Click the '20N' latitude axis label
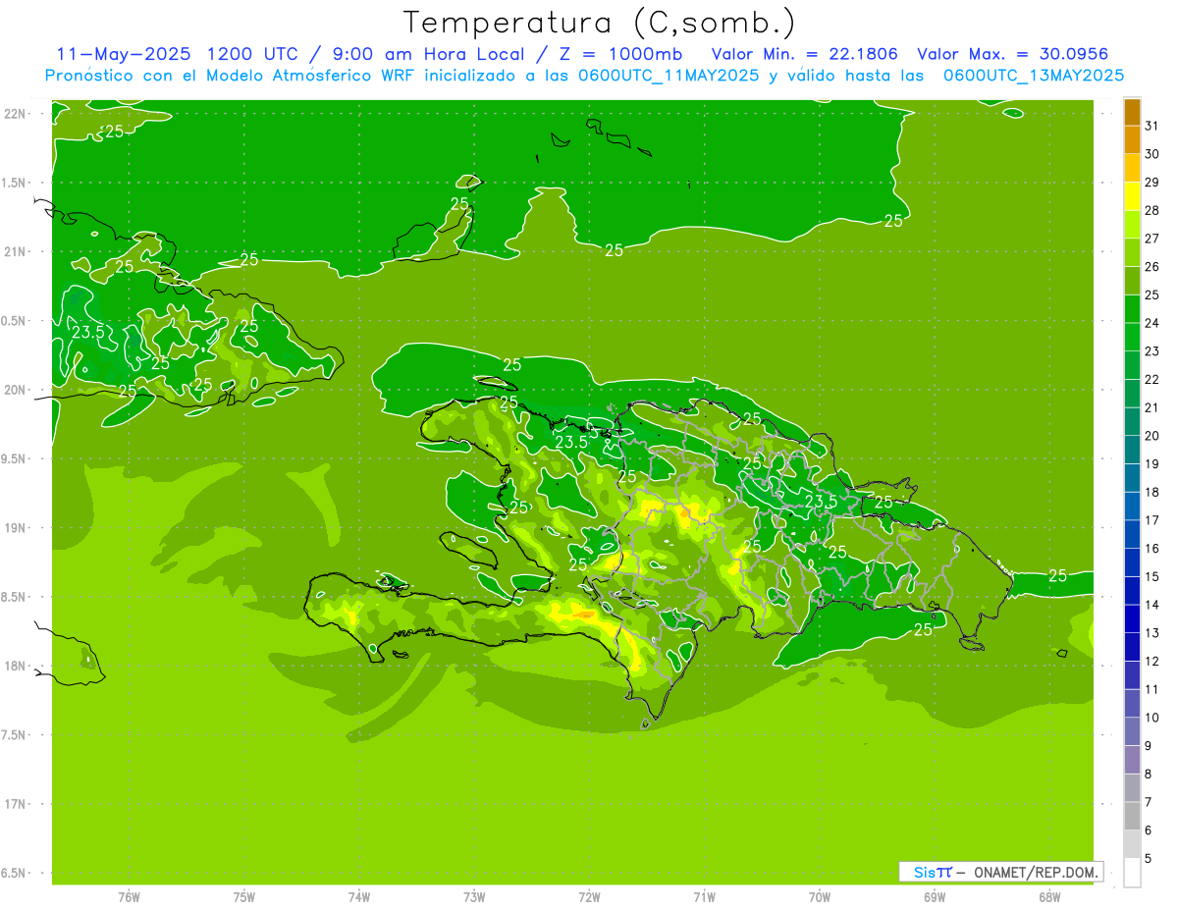1178x910 pixels. click(x=17, y=390)
